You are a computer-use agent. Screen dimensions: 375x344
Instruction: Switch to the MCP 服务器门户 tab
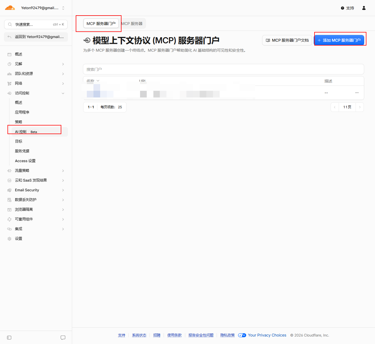[101, 24]
